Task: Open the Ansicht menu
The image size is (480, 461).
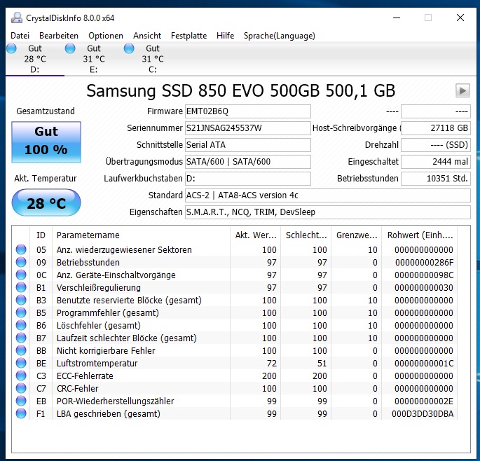Action: coord(147,36)
